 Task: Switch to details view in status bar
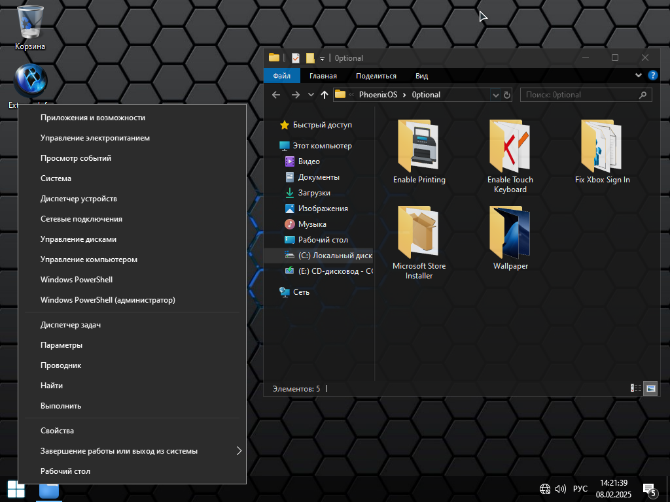[636, 388]
